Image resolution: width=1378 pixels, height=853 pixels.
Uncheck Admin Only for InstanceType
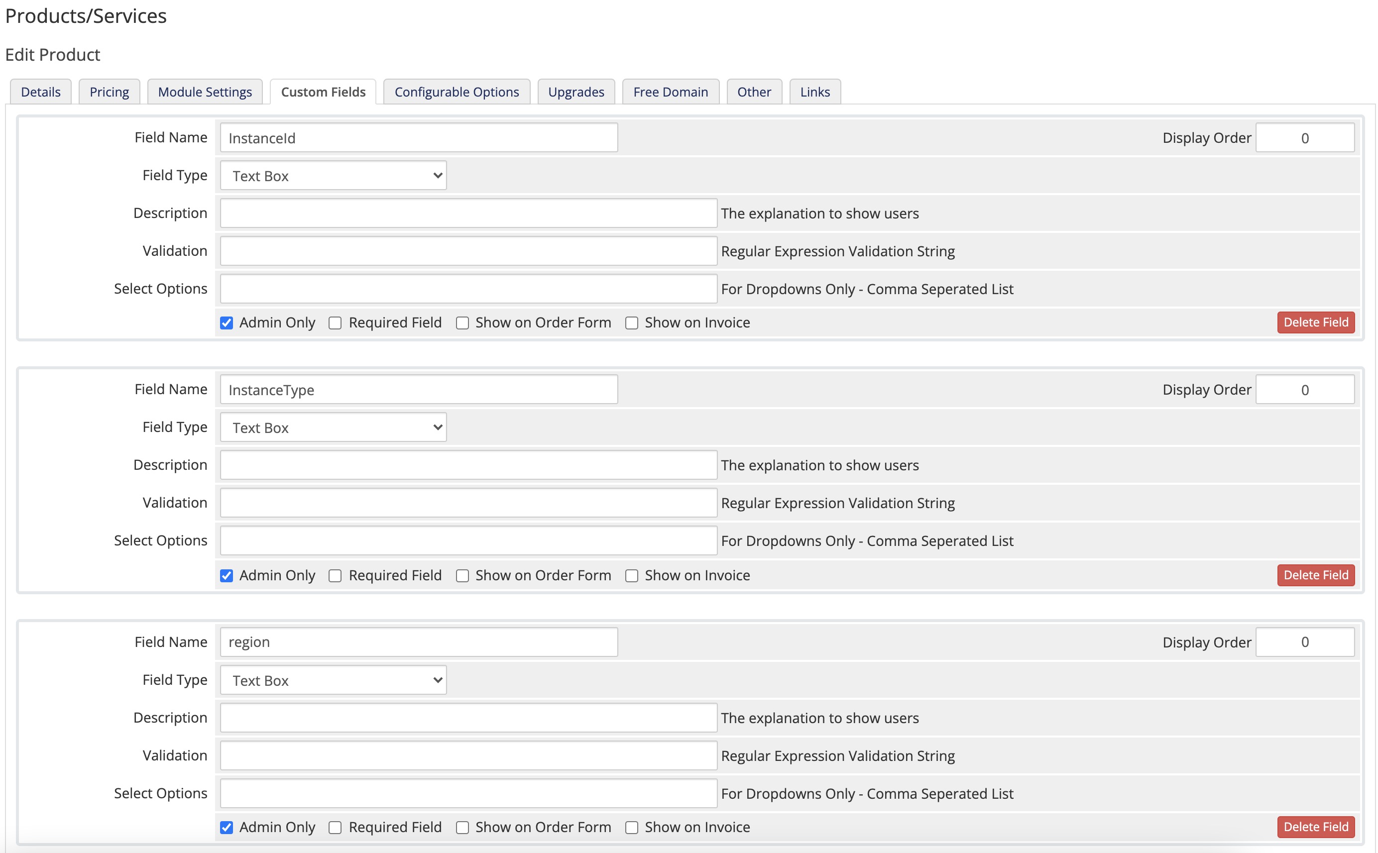coord(227,575)
